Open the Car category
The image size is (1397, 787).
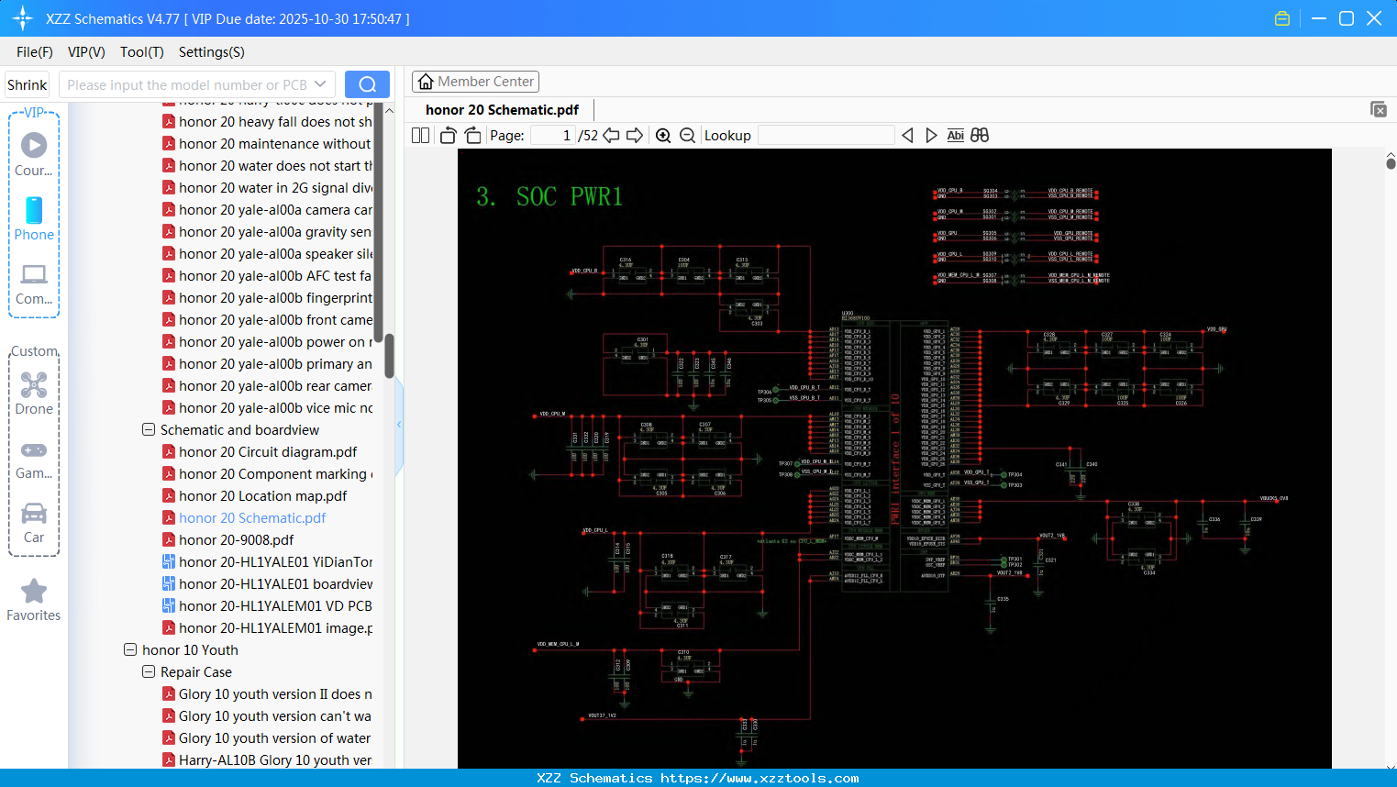34,523
